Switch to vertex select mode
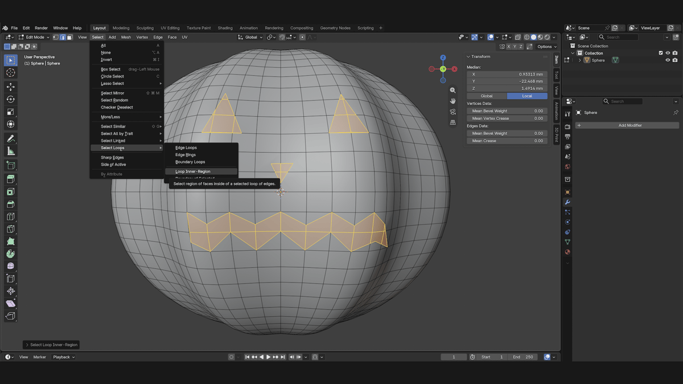Viewport: 683px width, 384px height. [x=56, y=37]
